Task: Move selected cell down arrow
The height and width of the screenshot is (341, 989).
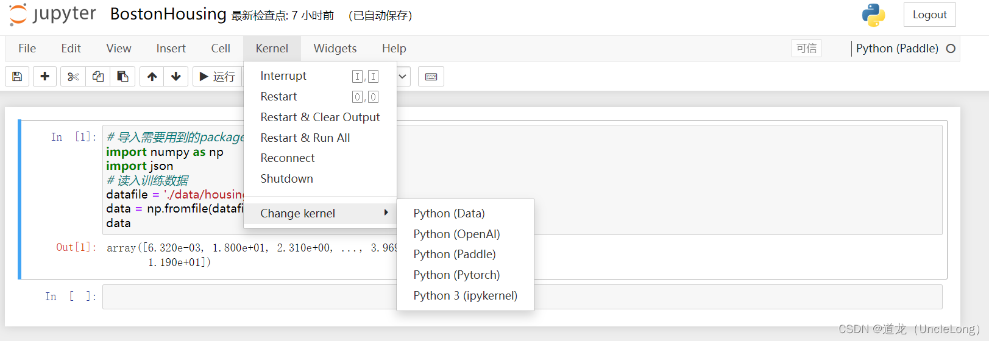Action: point(176,77)
